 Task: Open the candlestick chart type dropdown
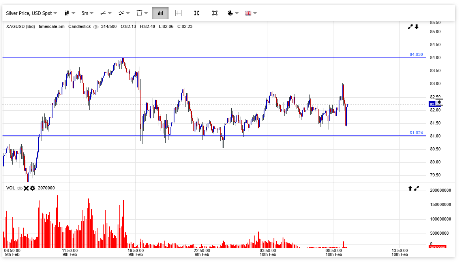(69, 13)
